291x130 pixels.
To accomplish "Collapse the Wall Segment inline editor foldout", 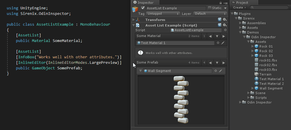I will click(x=140, y=71).
